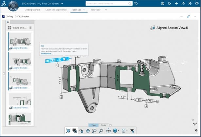Switch to Learn the Experience tab
The width and height of the screenshot is (201, 137).
(56, 10)
